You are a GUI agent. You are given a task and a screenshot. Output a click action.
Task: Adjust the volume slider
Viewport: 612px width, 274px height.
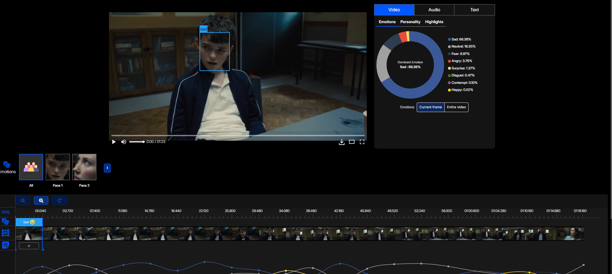(x=137, y=142)
